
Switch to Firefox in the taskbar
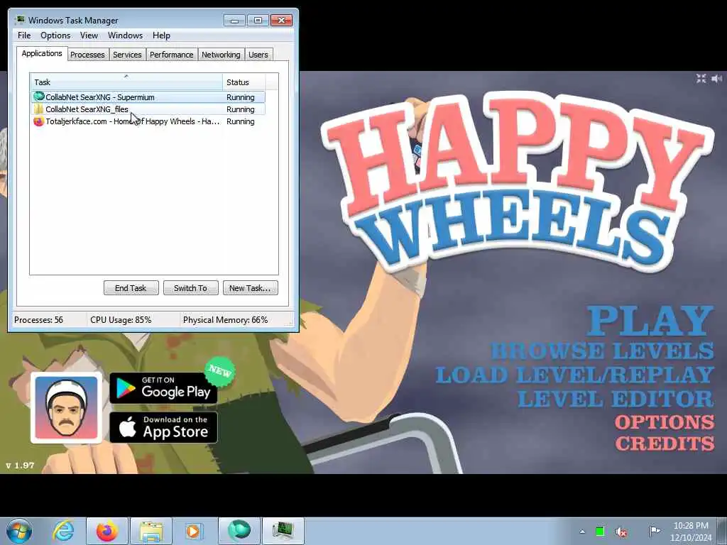pyautogui.click(x=106, y=531)
